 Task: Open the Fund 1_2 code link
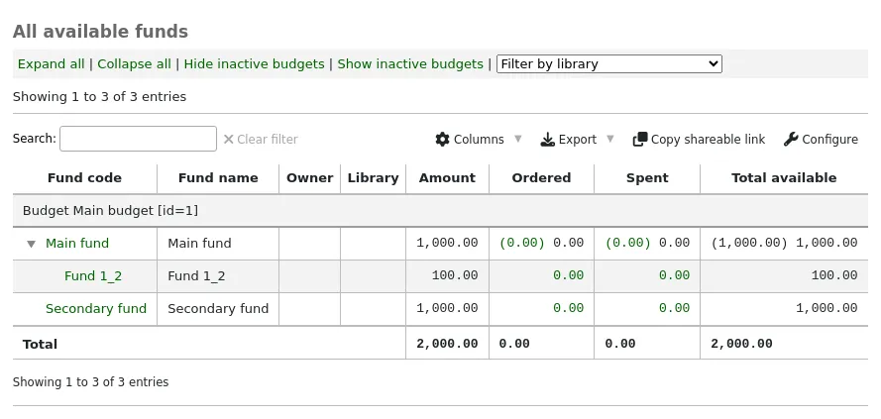93,275
